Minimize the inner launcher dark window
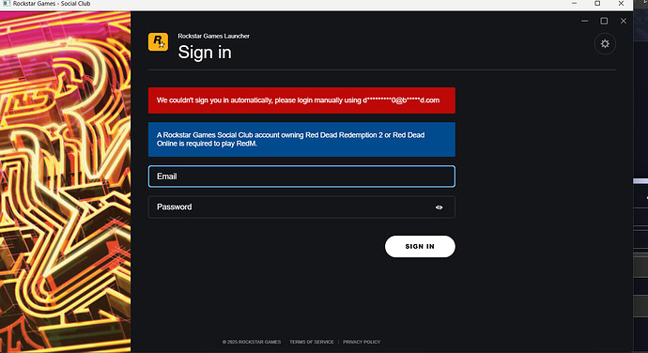 pos(585,21)
